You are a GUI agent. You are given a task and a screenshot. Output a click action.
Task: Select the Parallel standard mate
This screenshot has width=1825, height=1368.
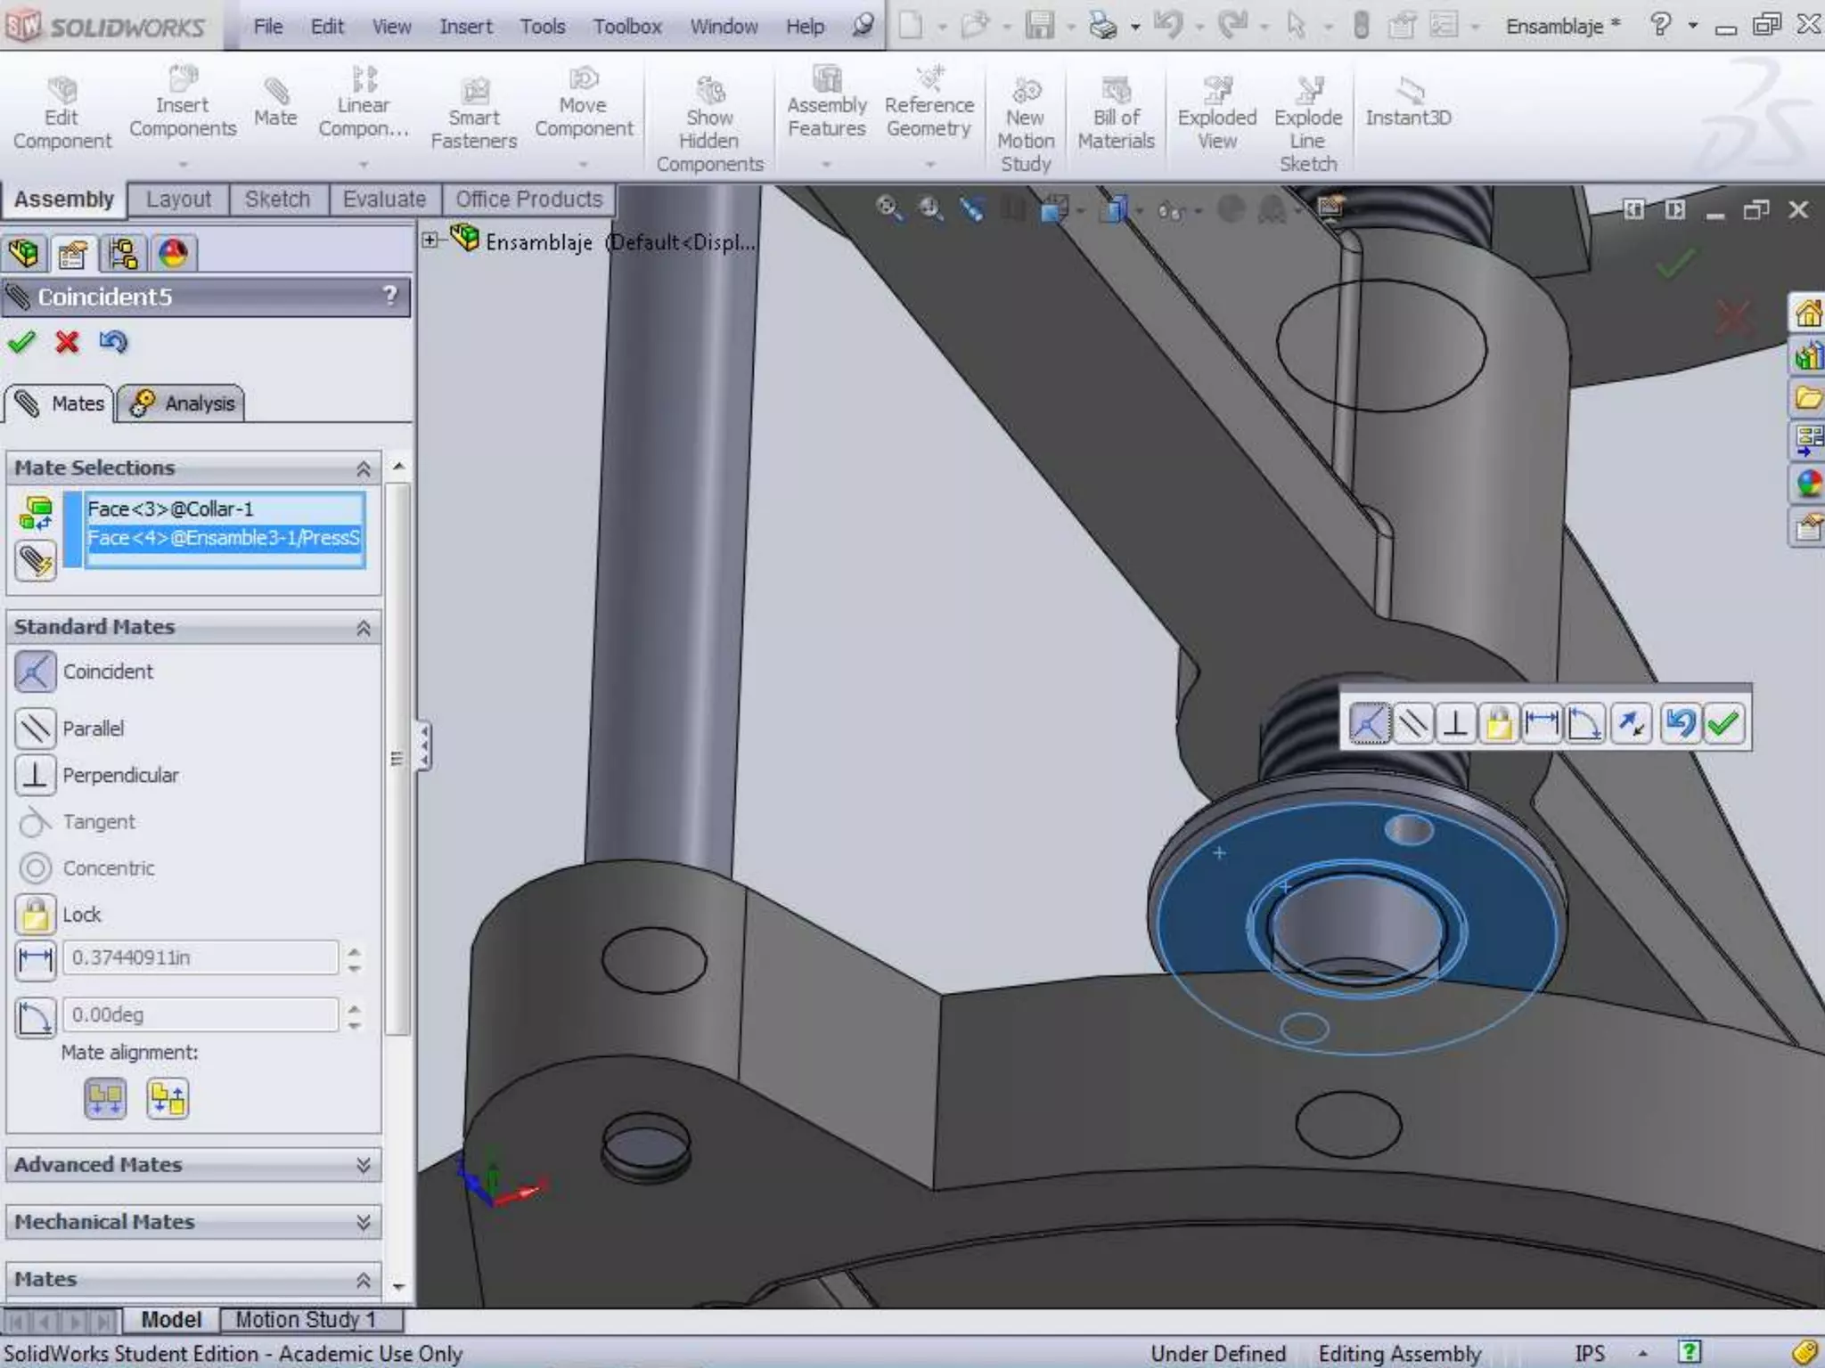36,729
